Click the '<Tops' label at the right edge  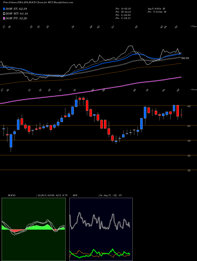(193, 26)
